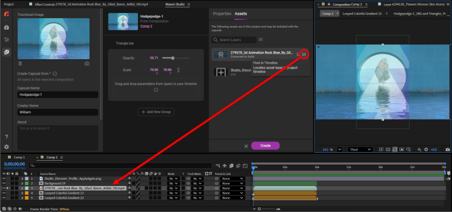
Task: Open the capsule library sidebar icon below the logo
Action: (6, 27)
